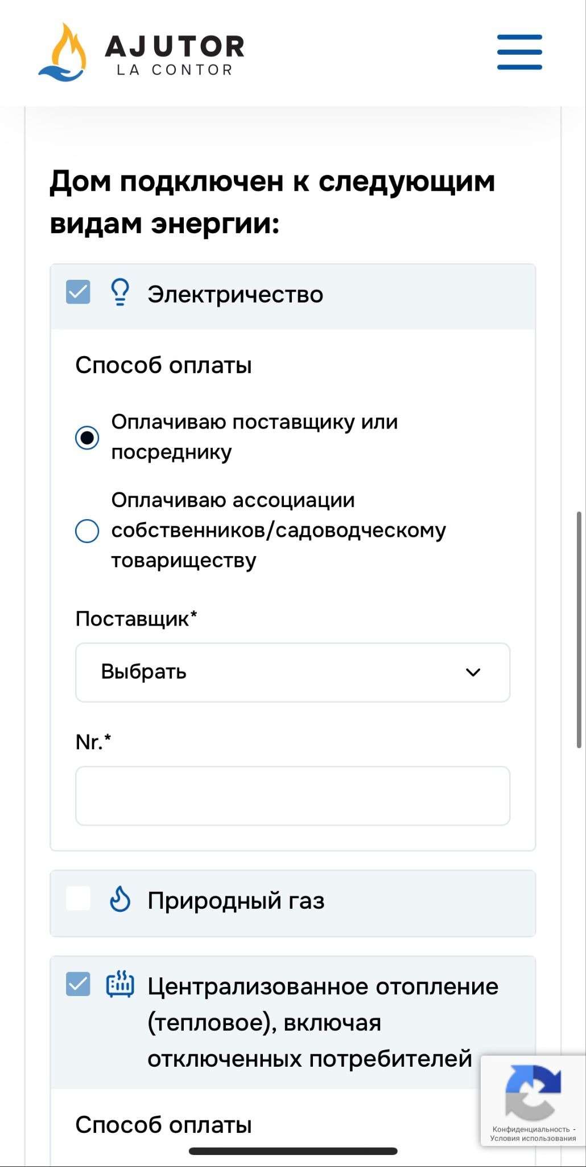Enable the Природный газ checkbox

(78, 899)
